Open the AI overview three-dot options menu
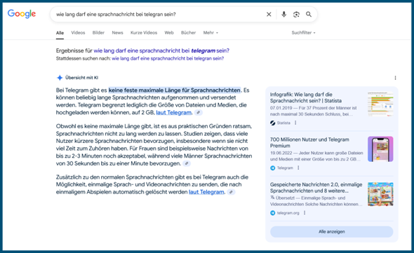Screen dimensions: 414x253 point(395,78)
